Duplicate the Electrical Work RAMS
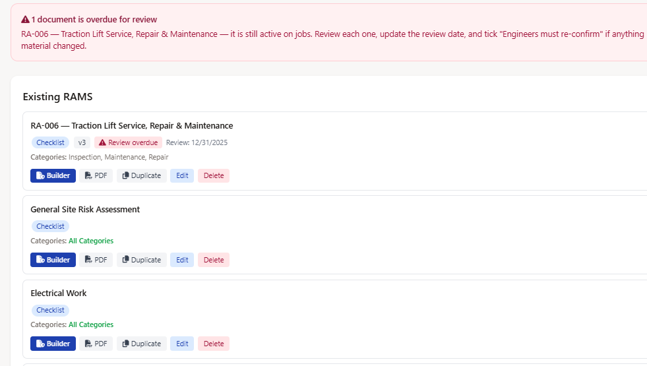Screen dimensions: 647x366 pyautogui.click(x=142, y=344)
